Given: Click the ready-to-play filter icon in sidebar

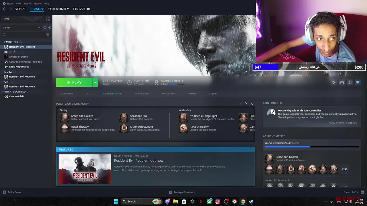Looking at the screenshot, I should [x=50, y=27].
